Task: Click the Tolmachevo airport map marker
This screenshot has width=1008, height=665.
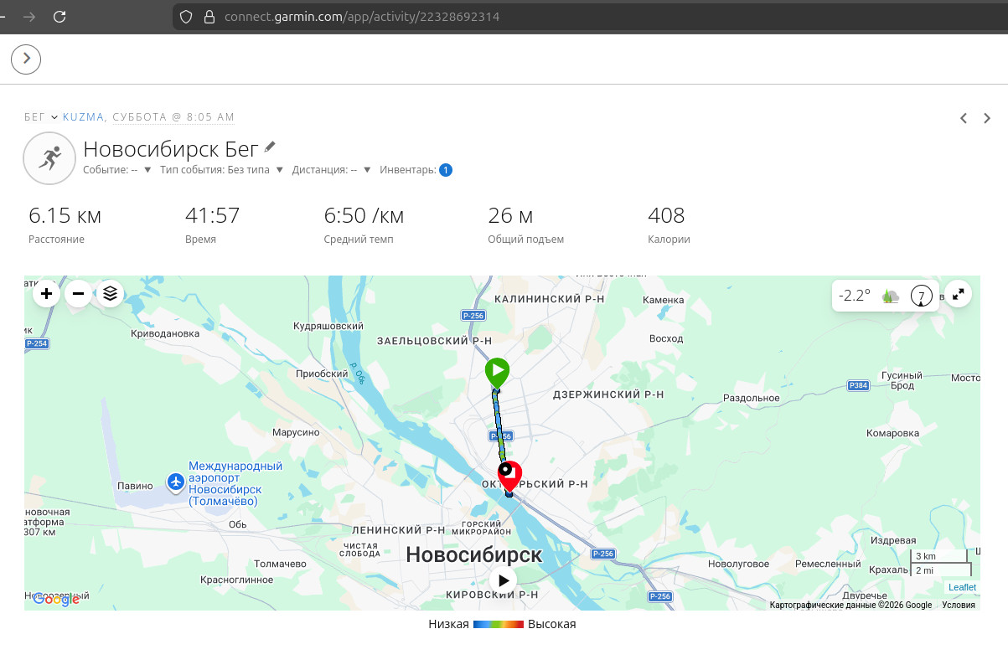Action: click(175, 482)
